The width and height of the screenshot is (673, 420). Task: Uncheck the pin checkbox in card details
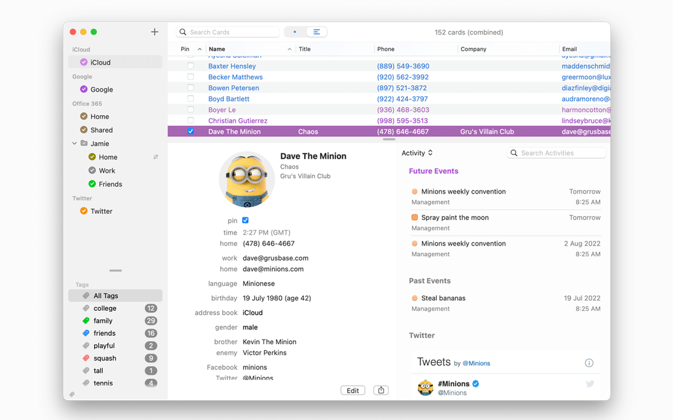point(245,221)
